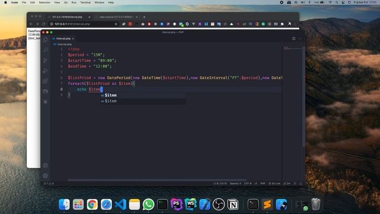The width and height of the screenshot is (380, 214).
Task: Open Spotlight search in the menu bar
Action: tap(337, 2)
